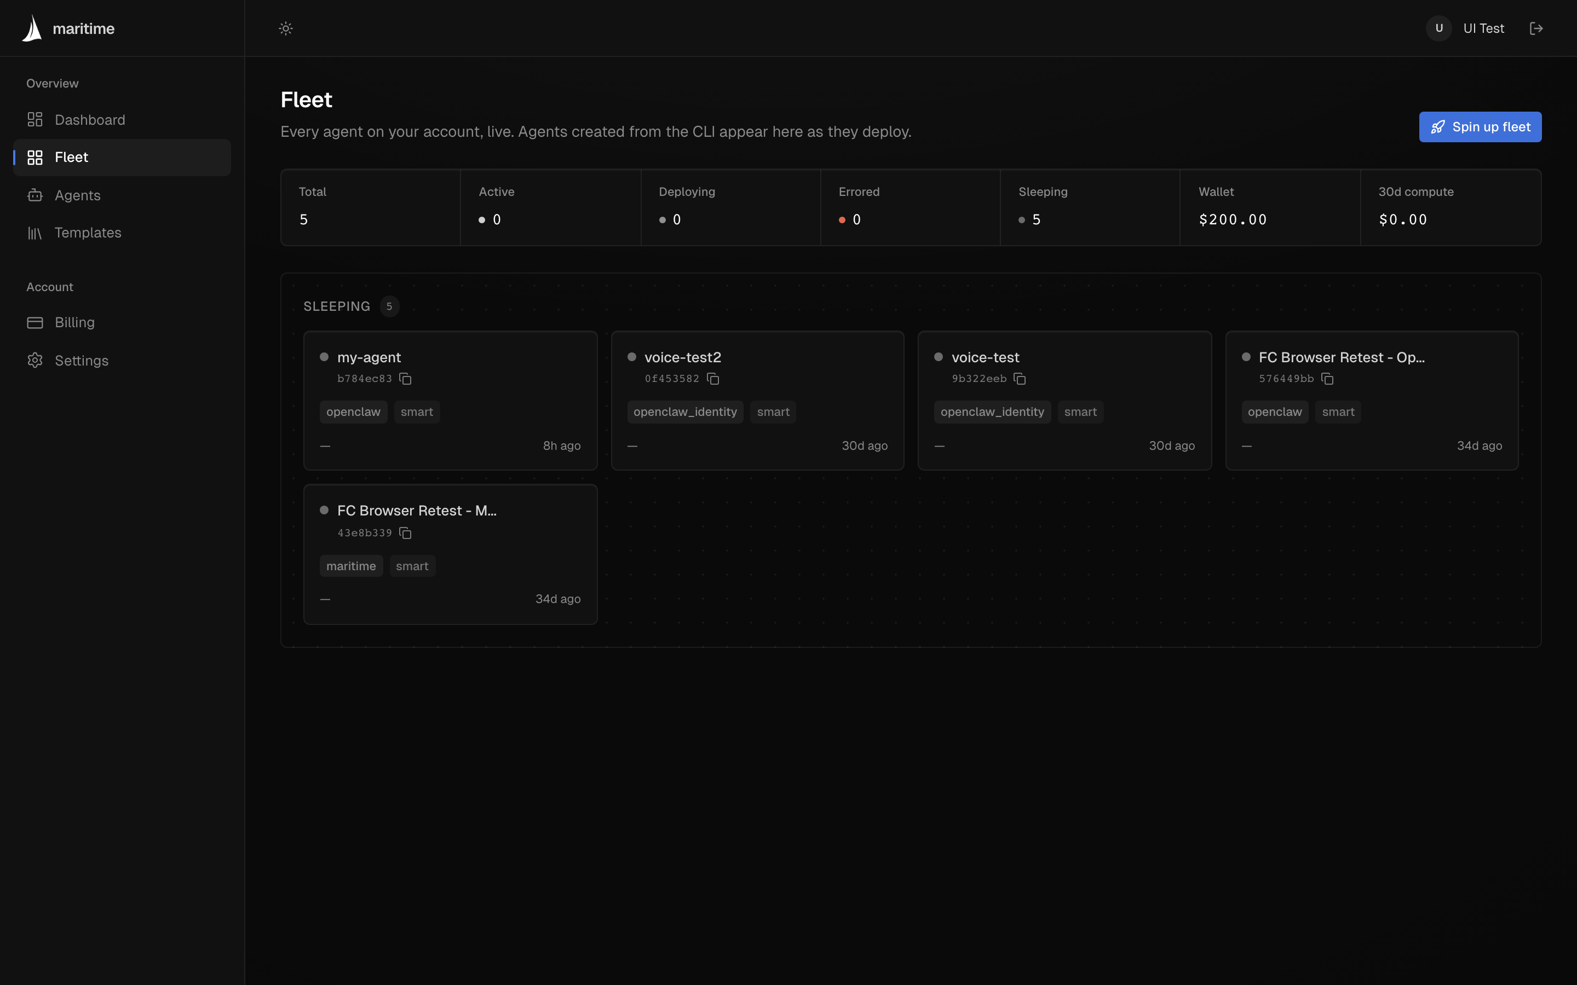The image size is (1577, 985).
Task: Click the 8h ago timestamp
Action: point(561,445)
